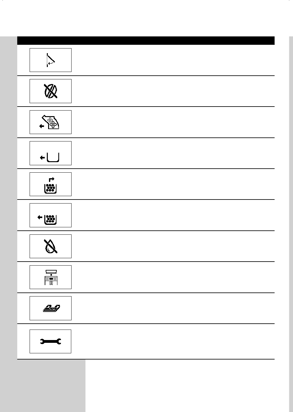Click empty description cell next to water drop icon
This screenshot has height=412, width=293.
(173, 246)
